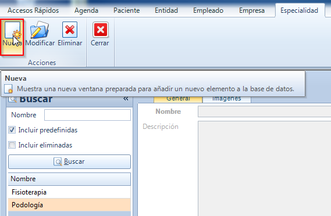
Task: Select the Podología row
Action: (x=69, y=205)
